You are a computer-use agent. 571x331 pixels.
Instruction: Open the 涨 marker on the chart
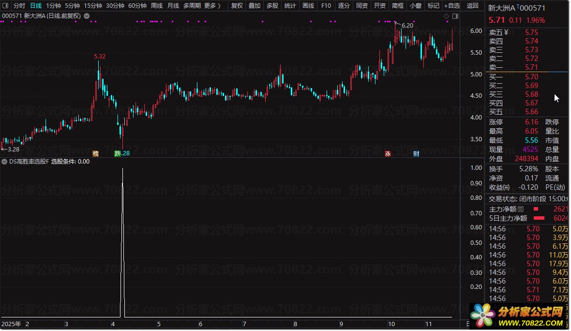pos(388,154)
